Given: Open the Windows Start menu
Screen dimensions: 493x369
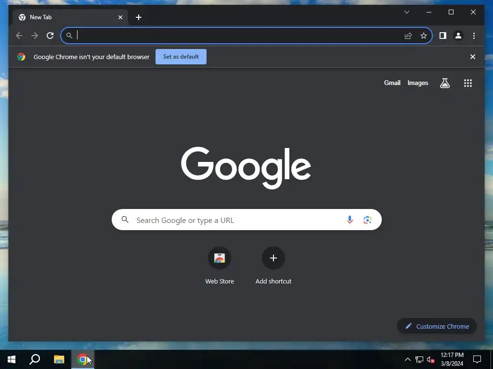Looking at the screenshot, I should (12, 359).
